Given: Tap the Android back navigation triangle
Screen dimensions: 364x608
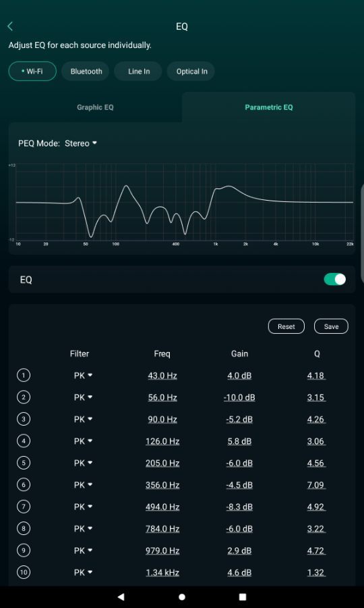Looking at the screenshot, I should (x=121, y=597).
